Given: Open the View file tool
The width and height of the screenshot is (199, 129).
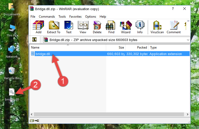Looking at the screenshot, I should (83, 27).
